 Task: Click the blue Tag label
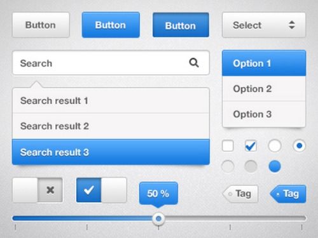[288, 194]
